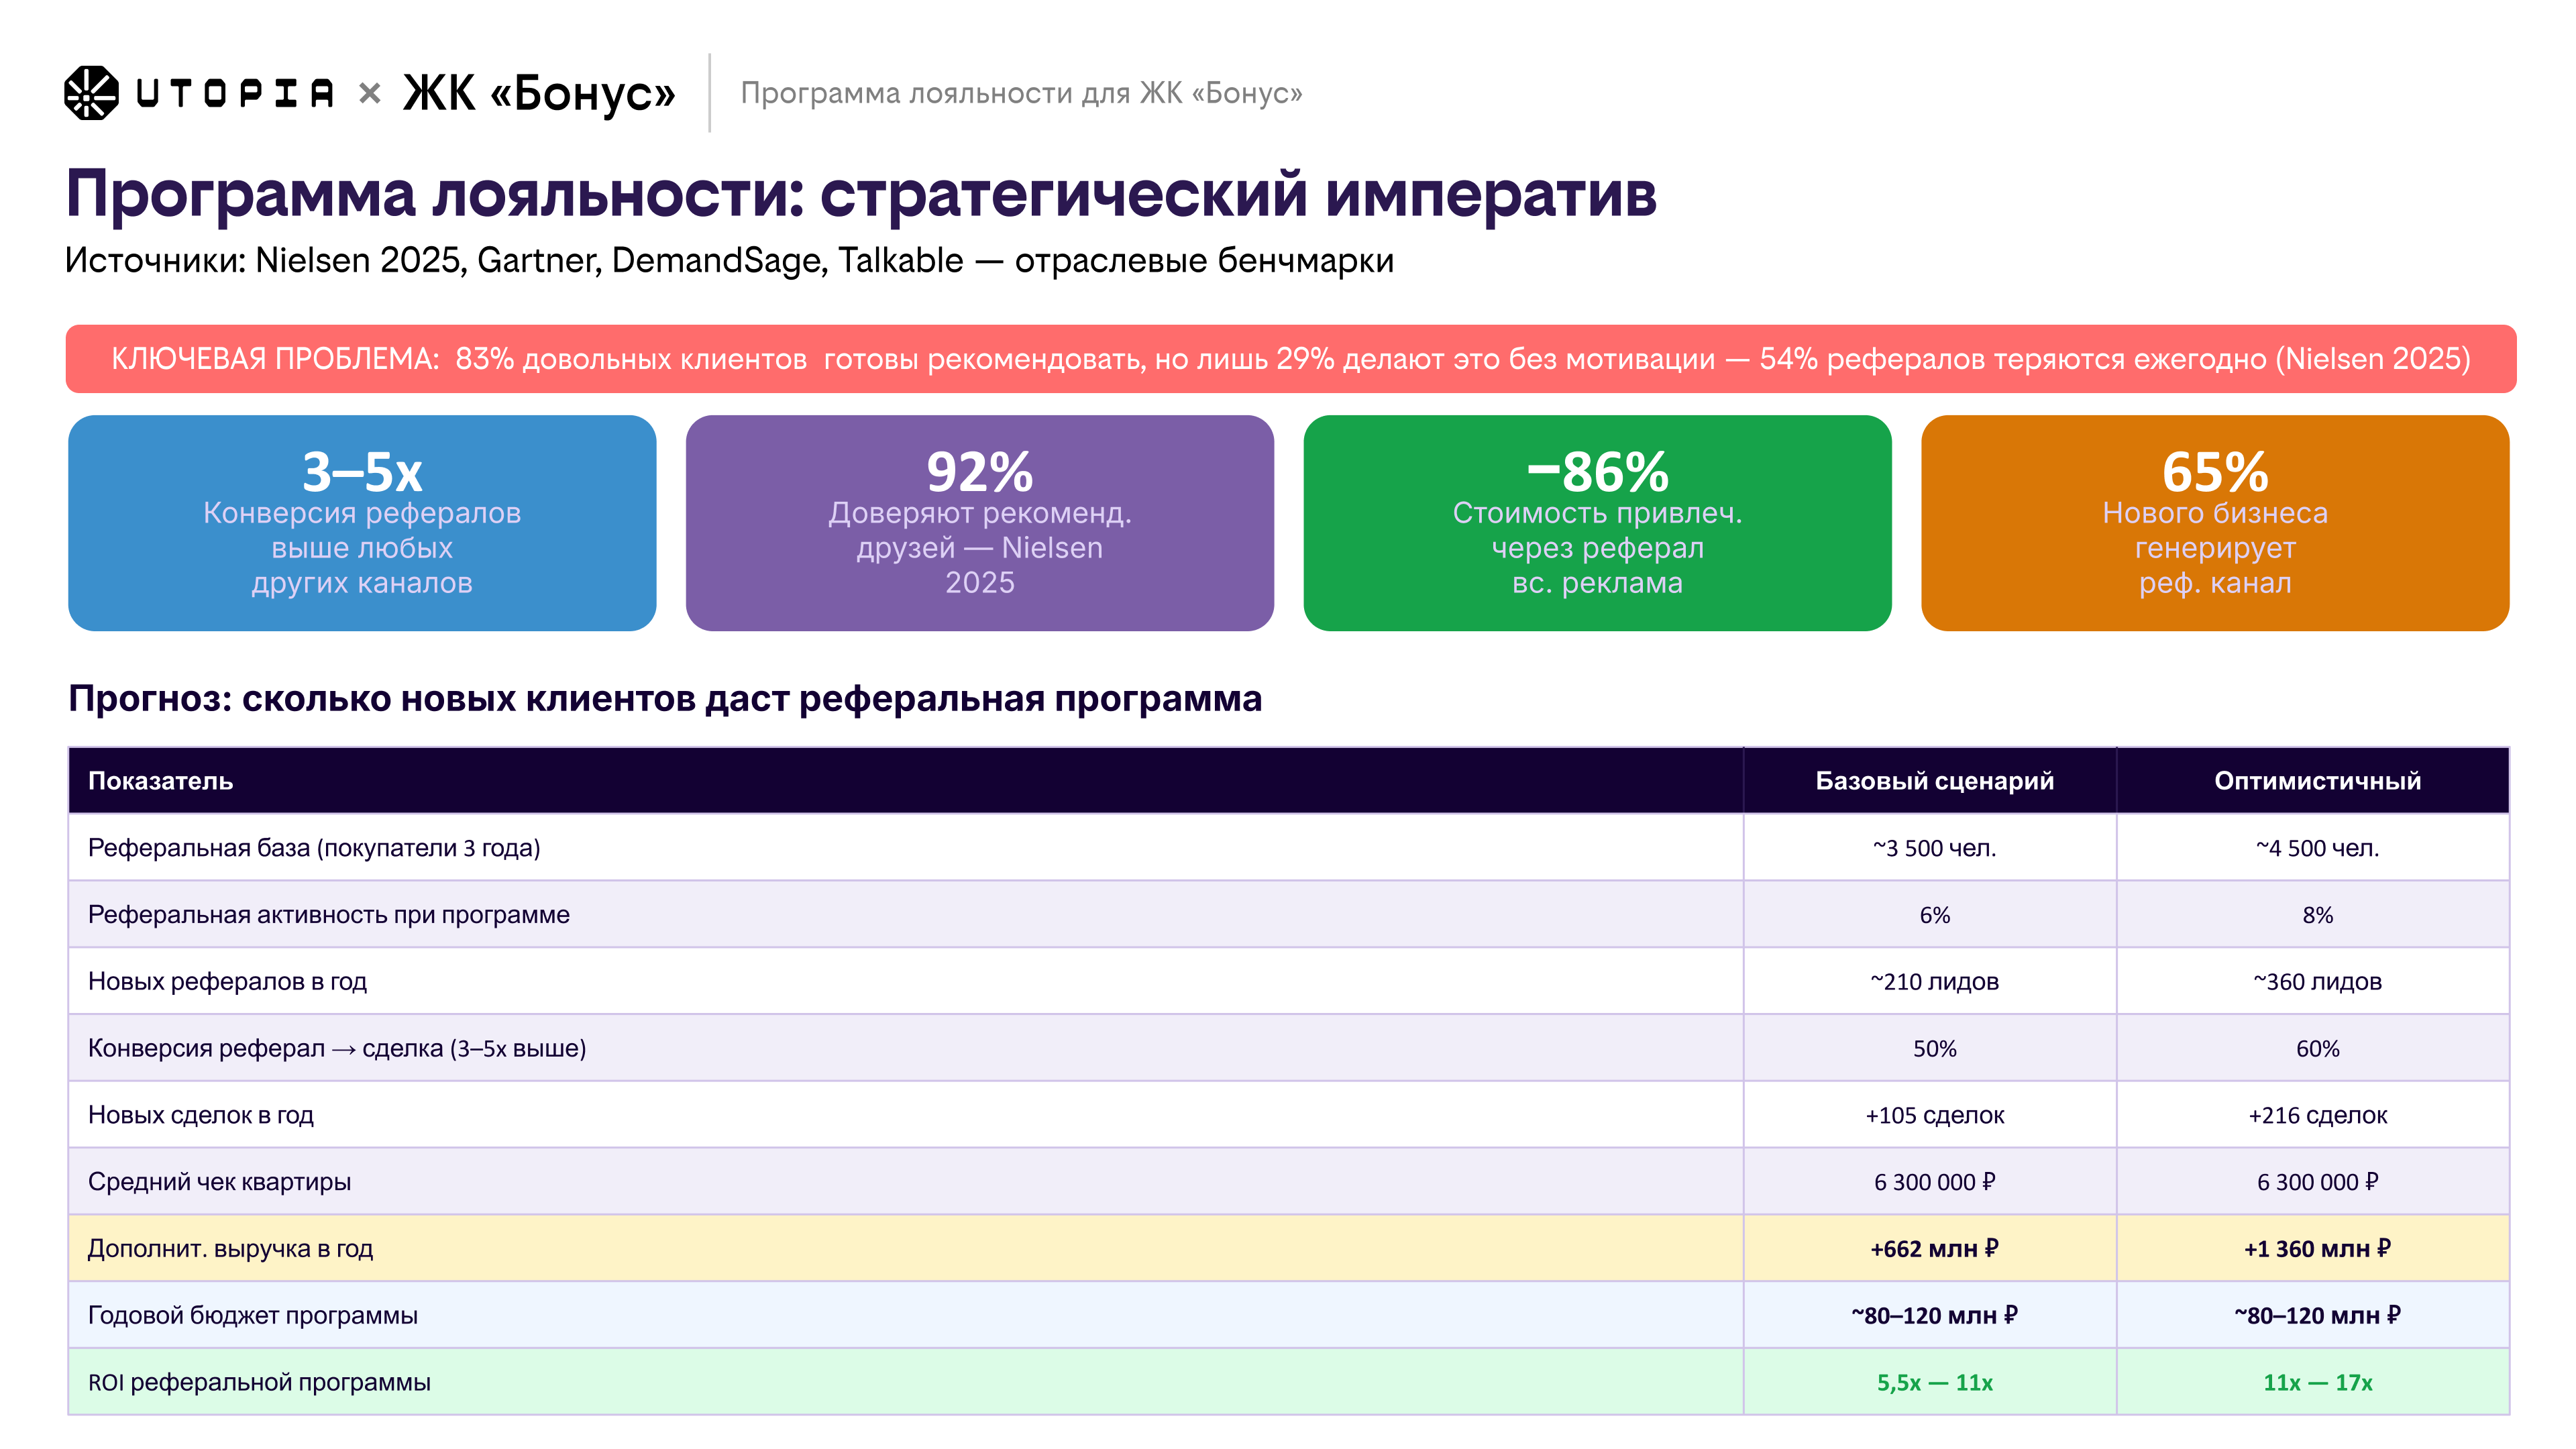Open the «Показатель» table header
Viewport: 2576px width, 1449px height.
(162, 781)
